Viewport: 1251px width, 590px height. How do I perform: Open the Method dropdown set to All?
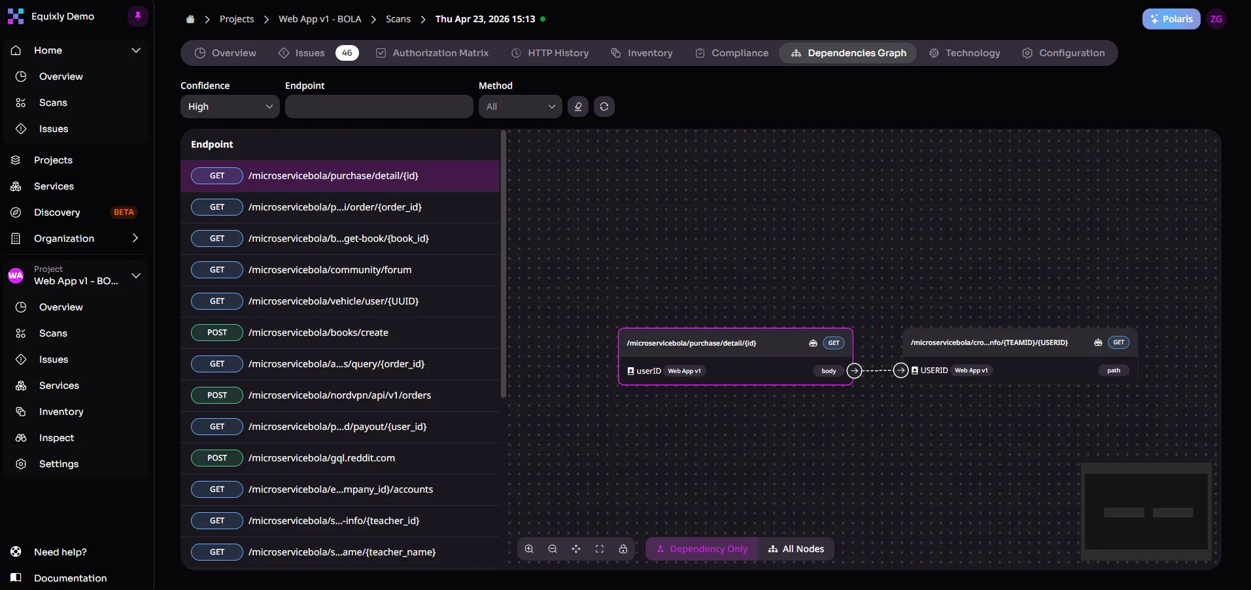click(x=521, y=107)
